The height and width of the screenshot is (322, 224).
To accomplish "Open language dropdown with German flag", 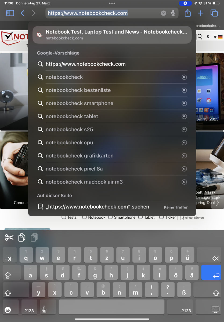I will pos(218,37).
